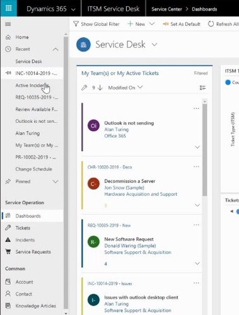Image resolution: width=239 pixels, height=315 pixels.
Task: Click pin icon beside INC-10014-2019
Action: pos(8,73)
